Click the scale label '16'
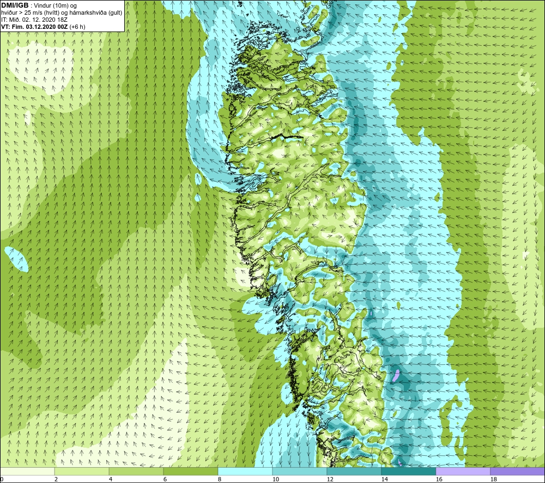 coord(439,480)
